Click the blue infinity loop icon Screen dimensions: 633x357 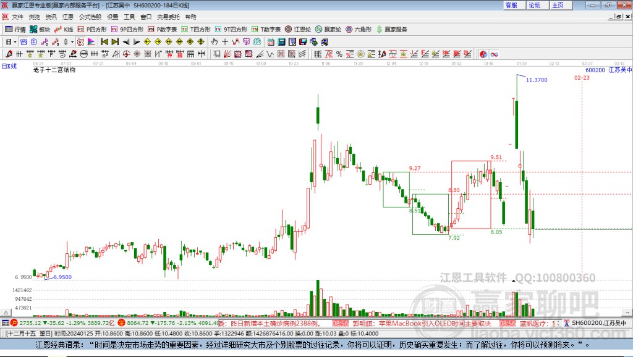click(x=494, y=54)
